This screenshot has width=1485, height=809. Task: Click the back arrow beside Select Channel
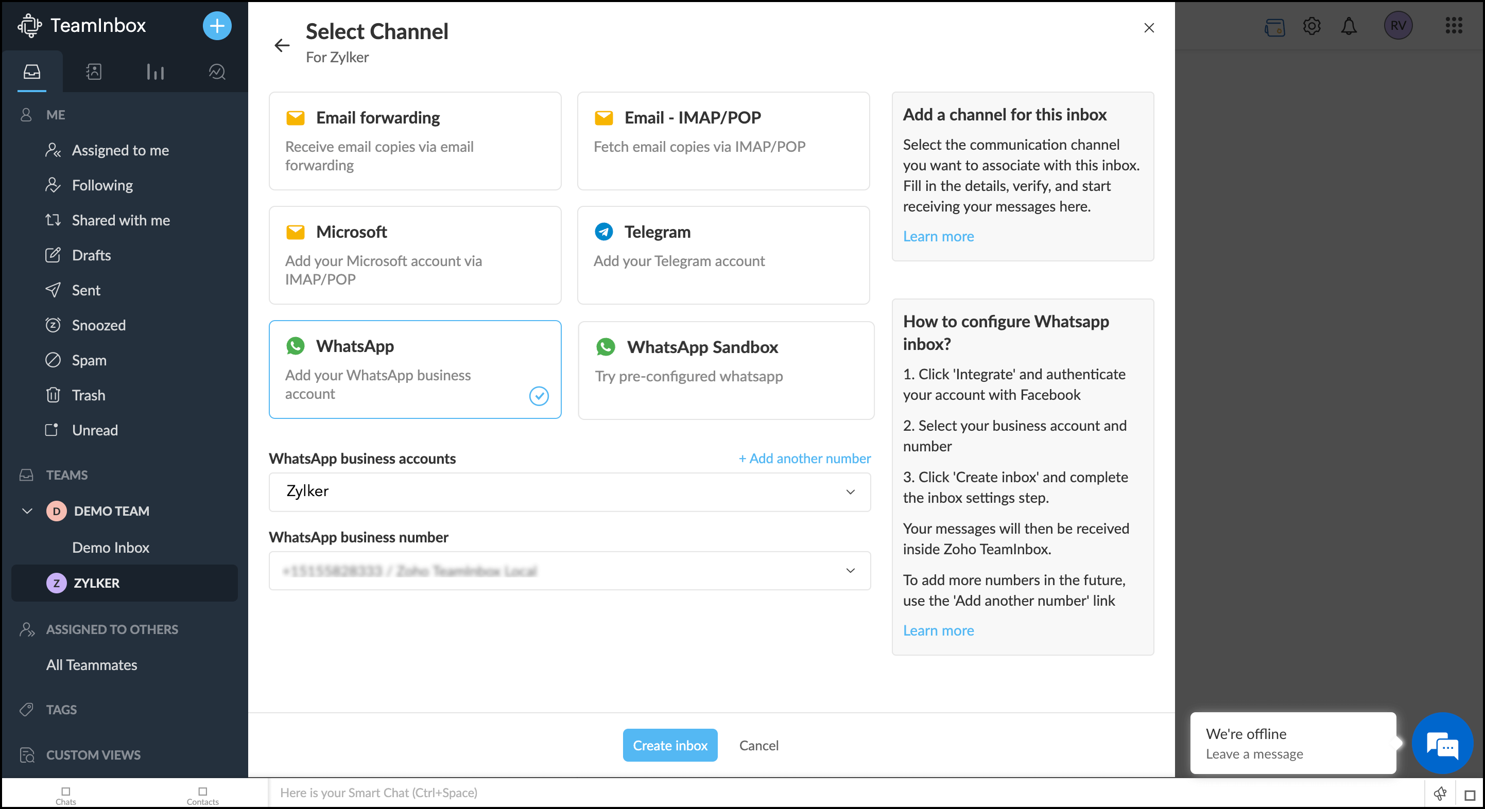click(282, 45)
